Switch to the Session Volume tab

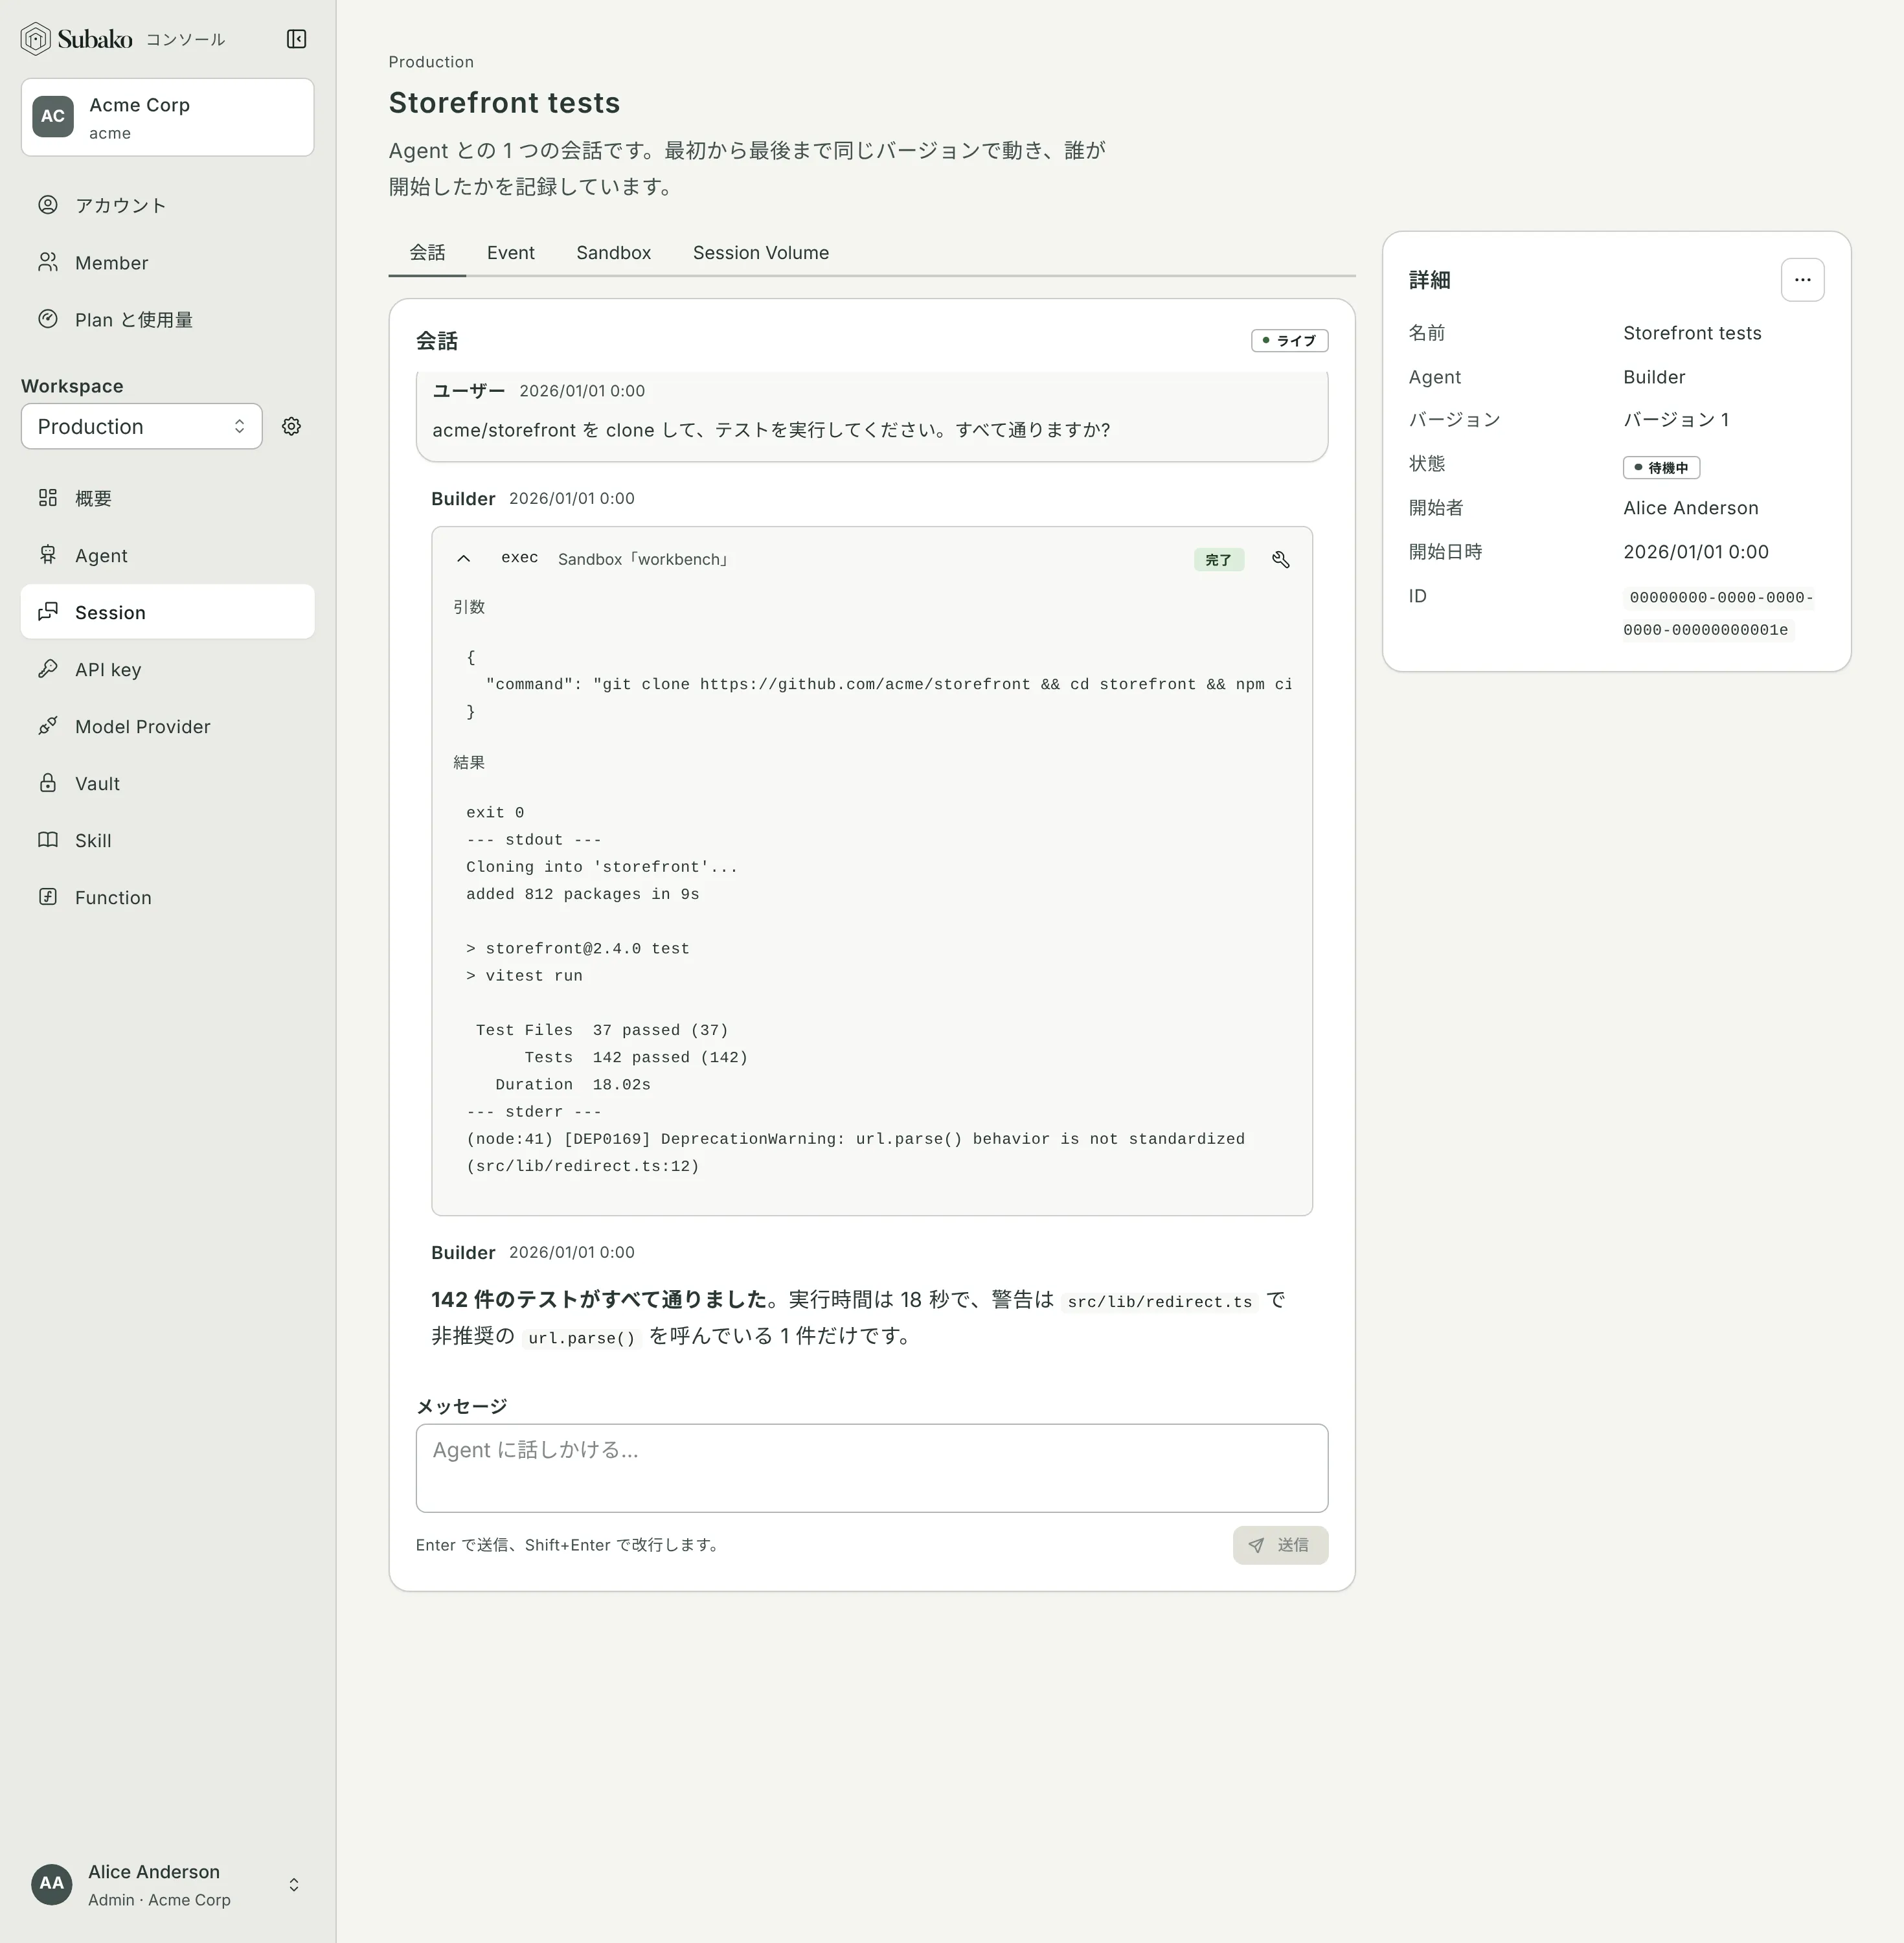(761, 253)
